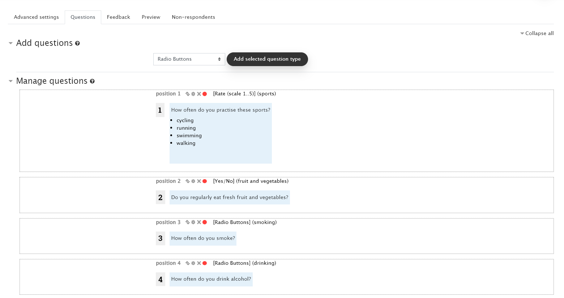Open help icon next to Manage questions
Screen dimensions: 564x298
pos(92,81)
